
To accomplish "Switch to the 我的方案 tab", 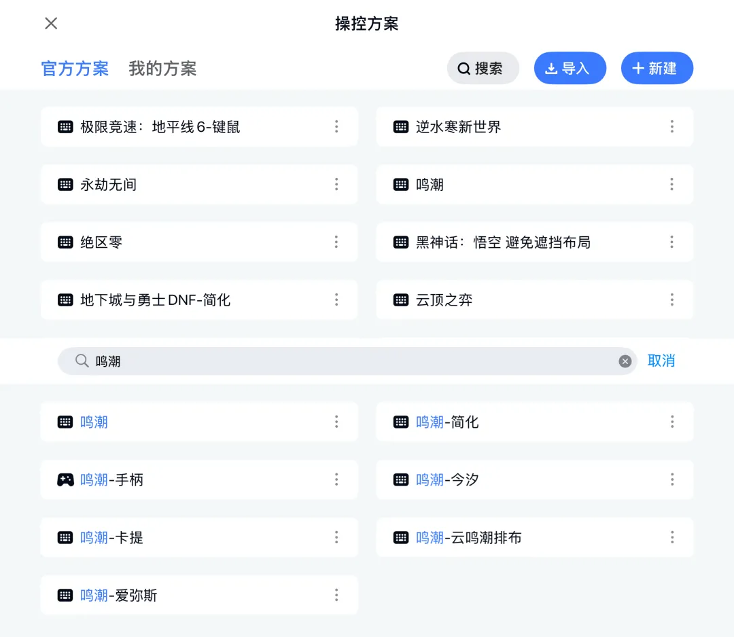I will click(x=162, y=69).
